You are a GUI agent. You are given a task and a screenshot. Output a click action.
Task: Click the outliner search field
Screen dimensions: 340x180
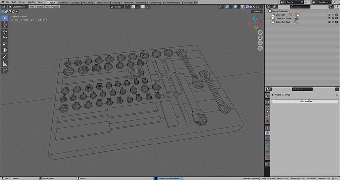click(300, 7)
